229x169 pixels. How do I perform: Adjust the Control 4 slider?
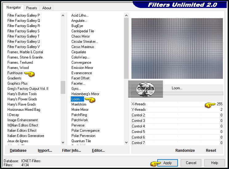pos(177,126)
